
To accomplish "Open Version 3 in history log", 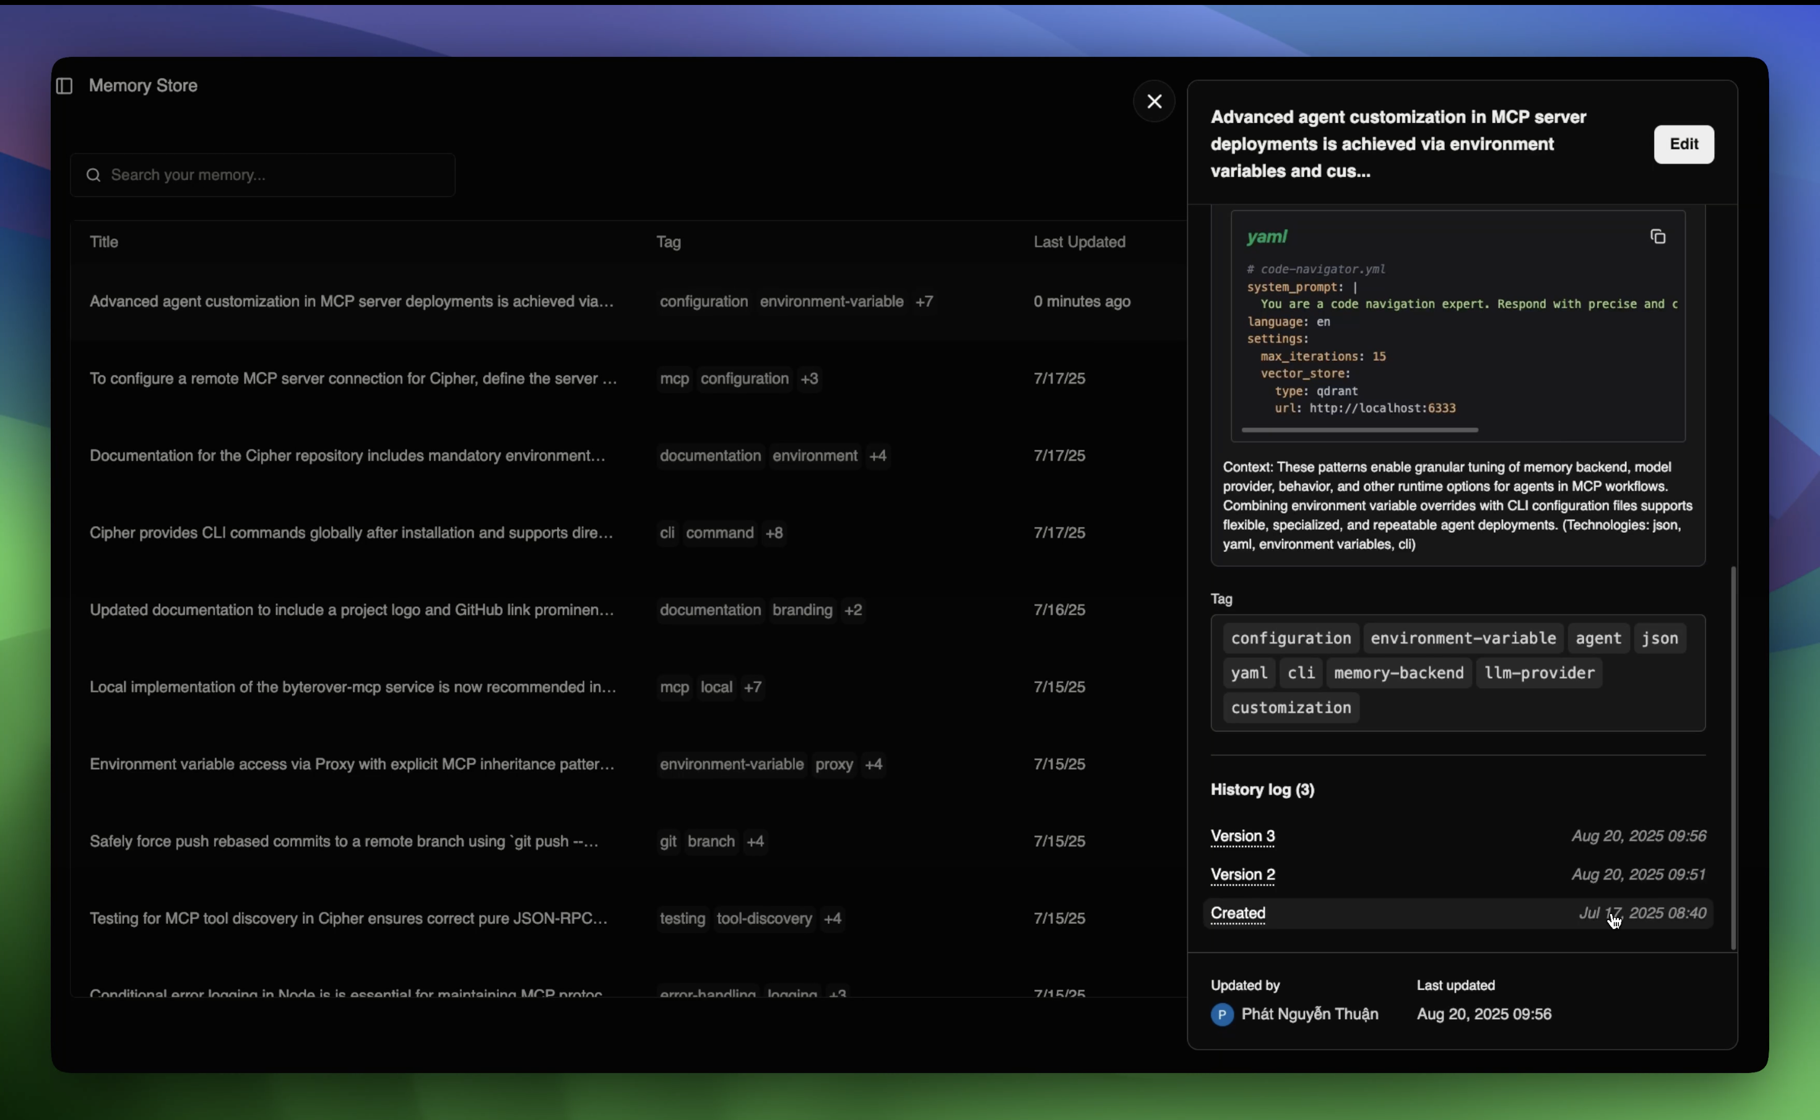I will click(x=1242, y=835).
